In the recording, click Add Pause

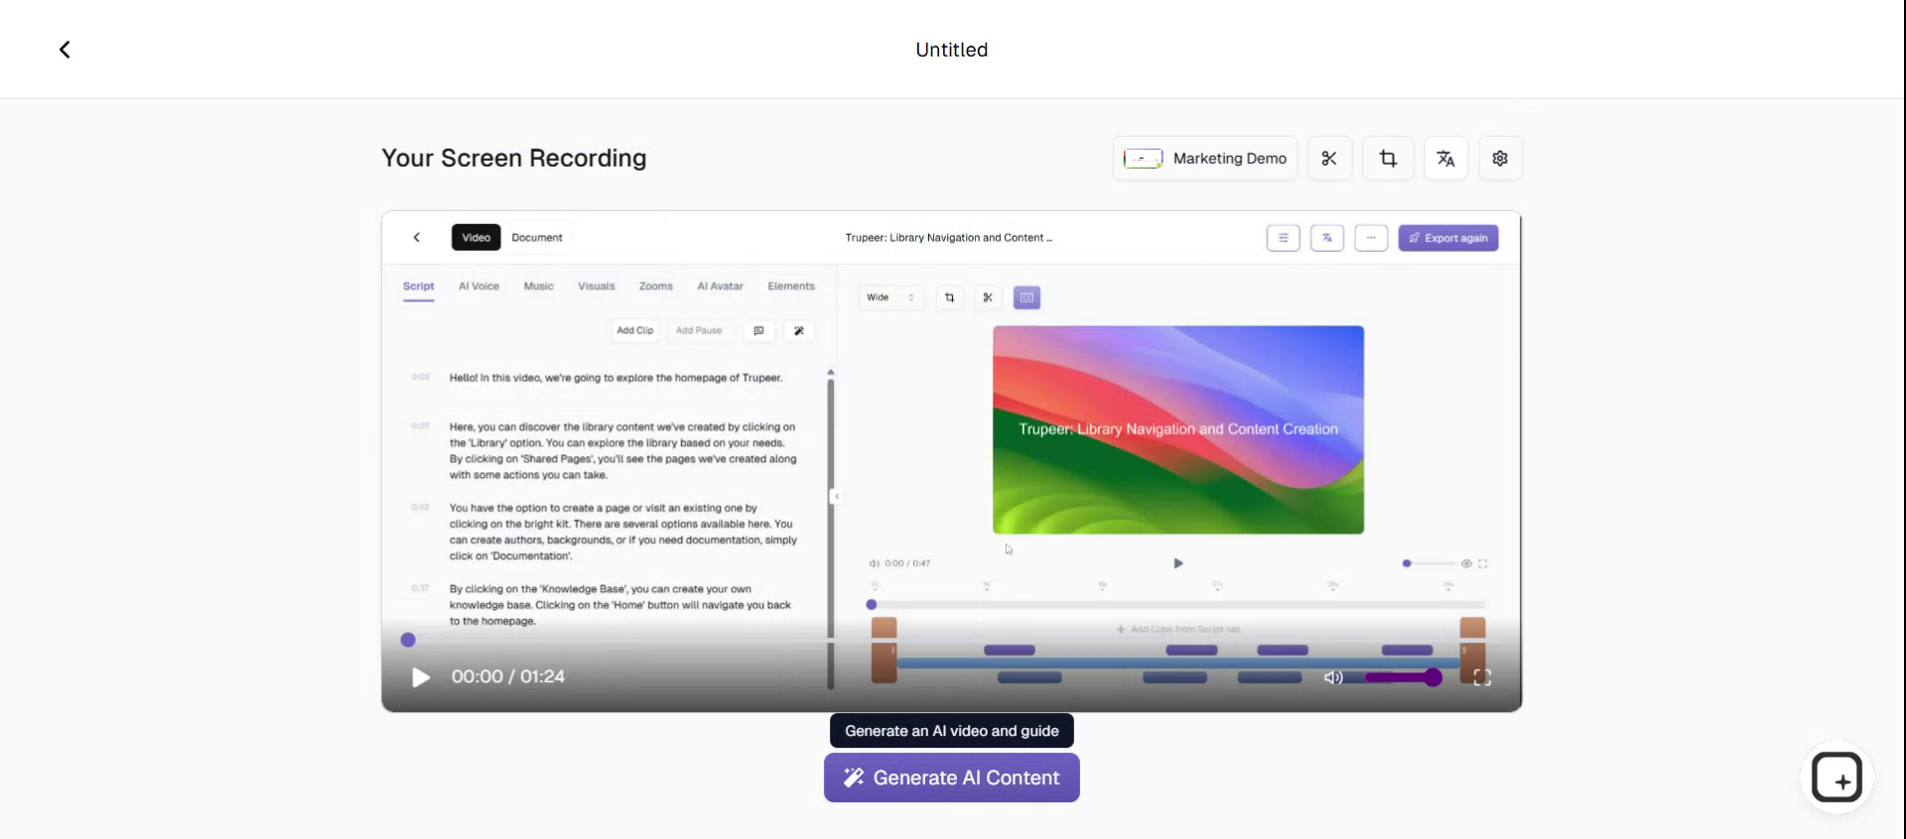[x=699, y=330]
